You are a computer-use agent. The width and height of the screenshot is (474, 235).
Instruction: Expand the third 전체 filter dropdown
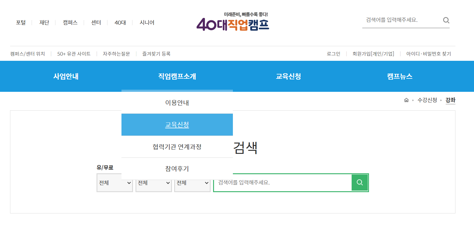tap(192, 183)
